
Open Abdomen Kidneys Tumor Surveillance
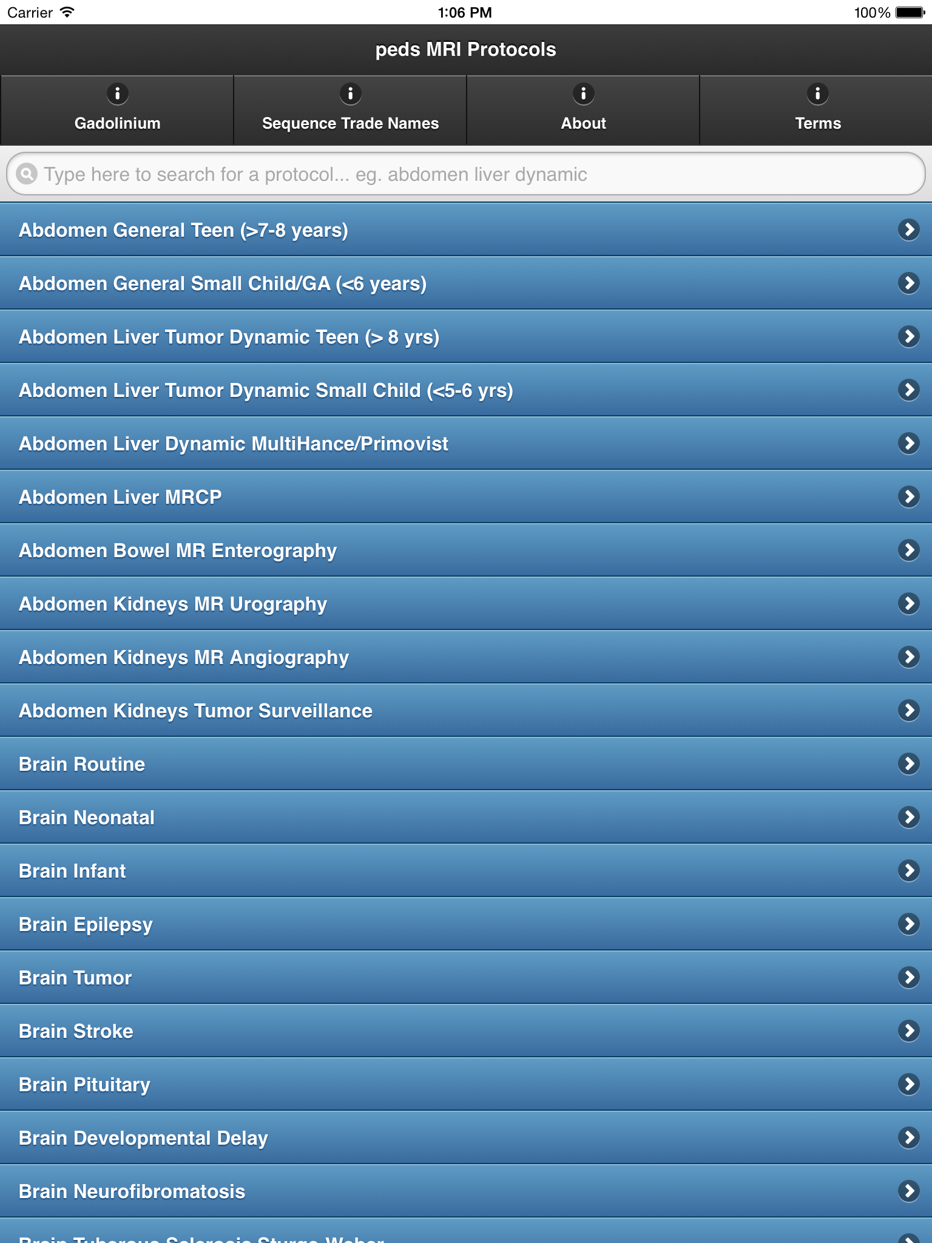click(x=466, y=710)
